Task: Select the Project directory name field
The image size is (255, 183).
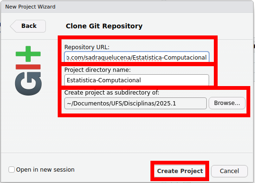Action: [137, 80]
